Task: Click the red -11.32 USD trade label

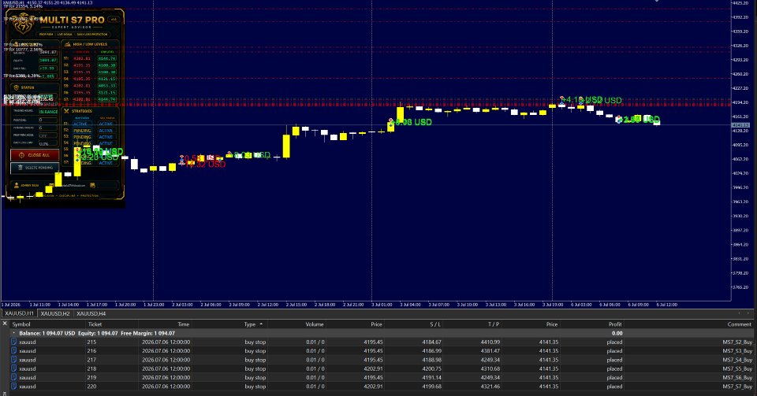Action: [206, 165]
